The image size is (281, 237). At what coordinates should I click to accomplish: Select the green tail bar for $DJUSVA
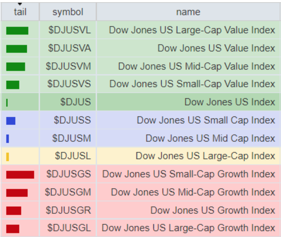point(17,49)
